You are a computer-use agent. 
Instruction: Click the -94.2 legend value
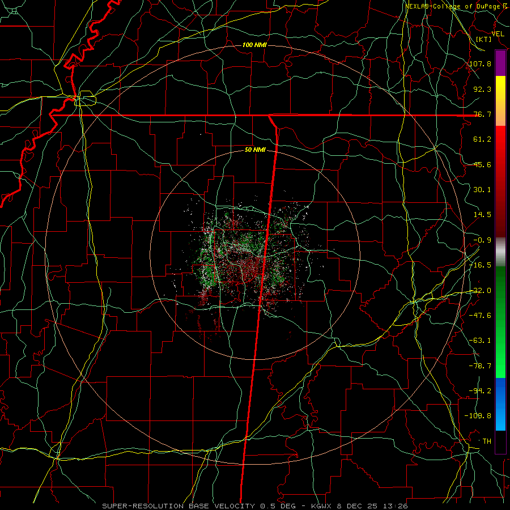pos(481,391)
